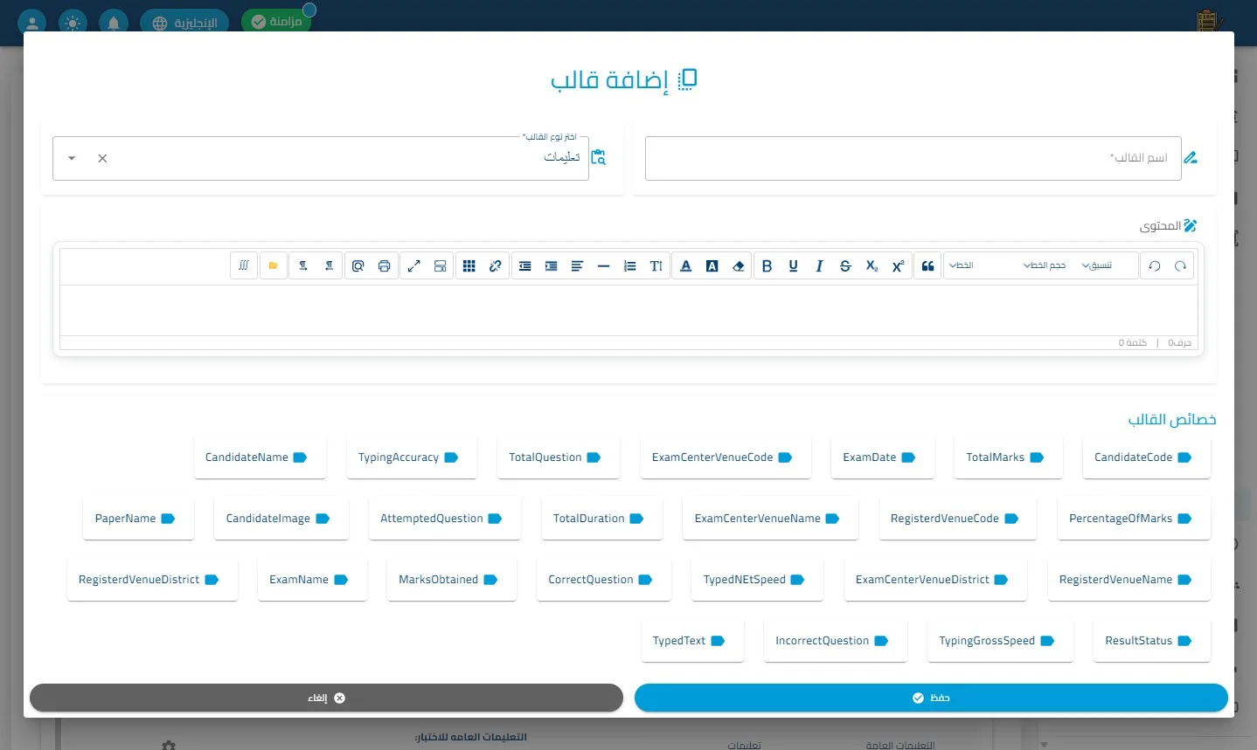Expand the template type dropdown arrow
Viewport: 1257px width, 750px height.
[x=72, y=158]
